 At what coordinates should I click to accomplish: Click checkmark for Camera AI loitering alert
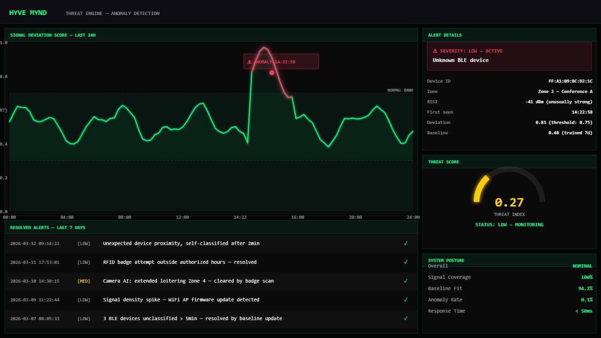(x=406, y=281)
